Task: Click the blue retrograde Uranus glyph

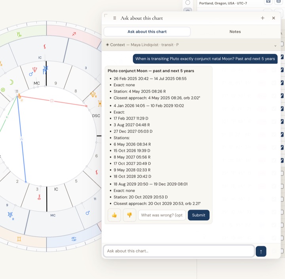Action: click(x=11, y=215)
